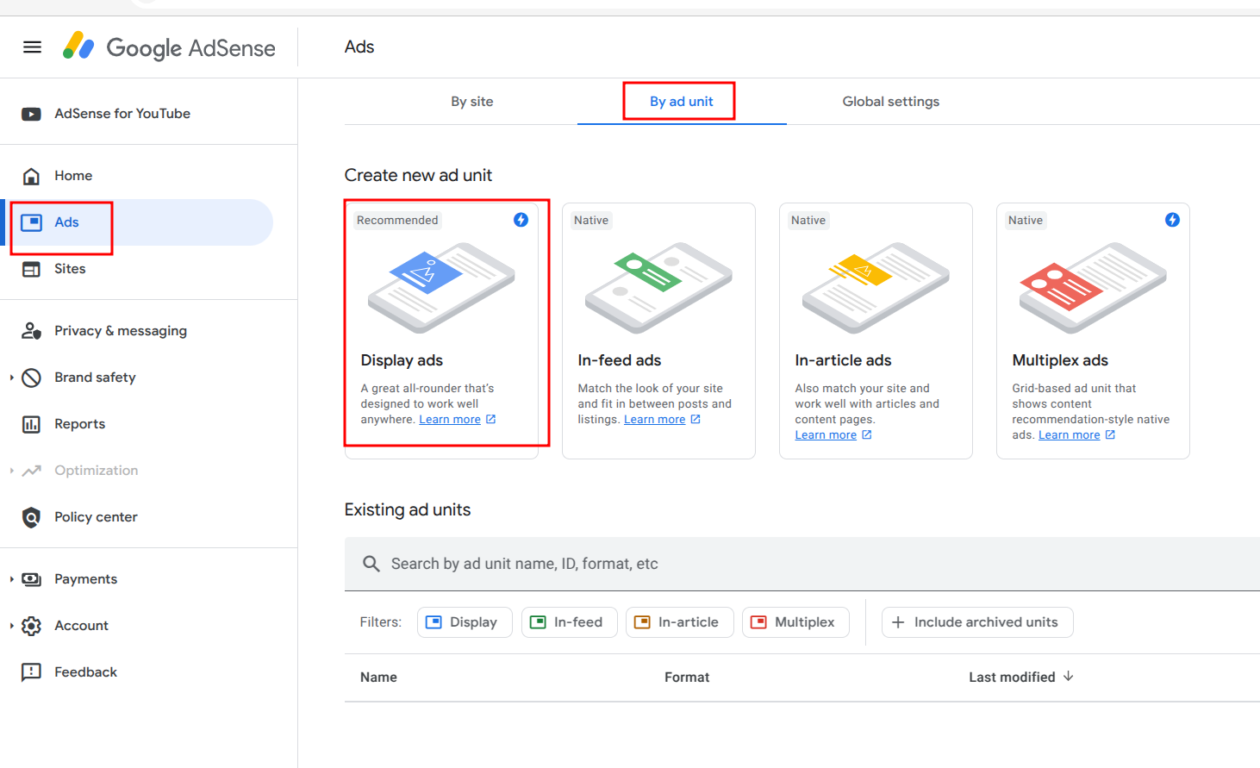Click the Sites sidebar icon
The width and height of the screenshot is (1260, 768).
[x=31, y=269]
